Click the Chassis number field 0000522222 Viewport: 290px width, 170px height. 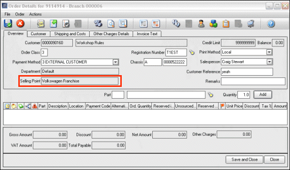click(x=175, y=62)
